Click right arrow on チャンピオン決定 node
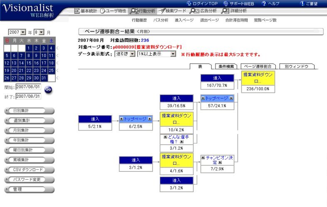327x207 pixels. coord(220,163)
